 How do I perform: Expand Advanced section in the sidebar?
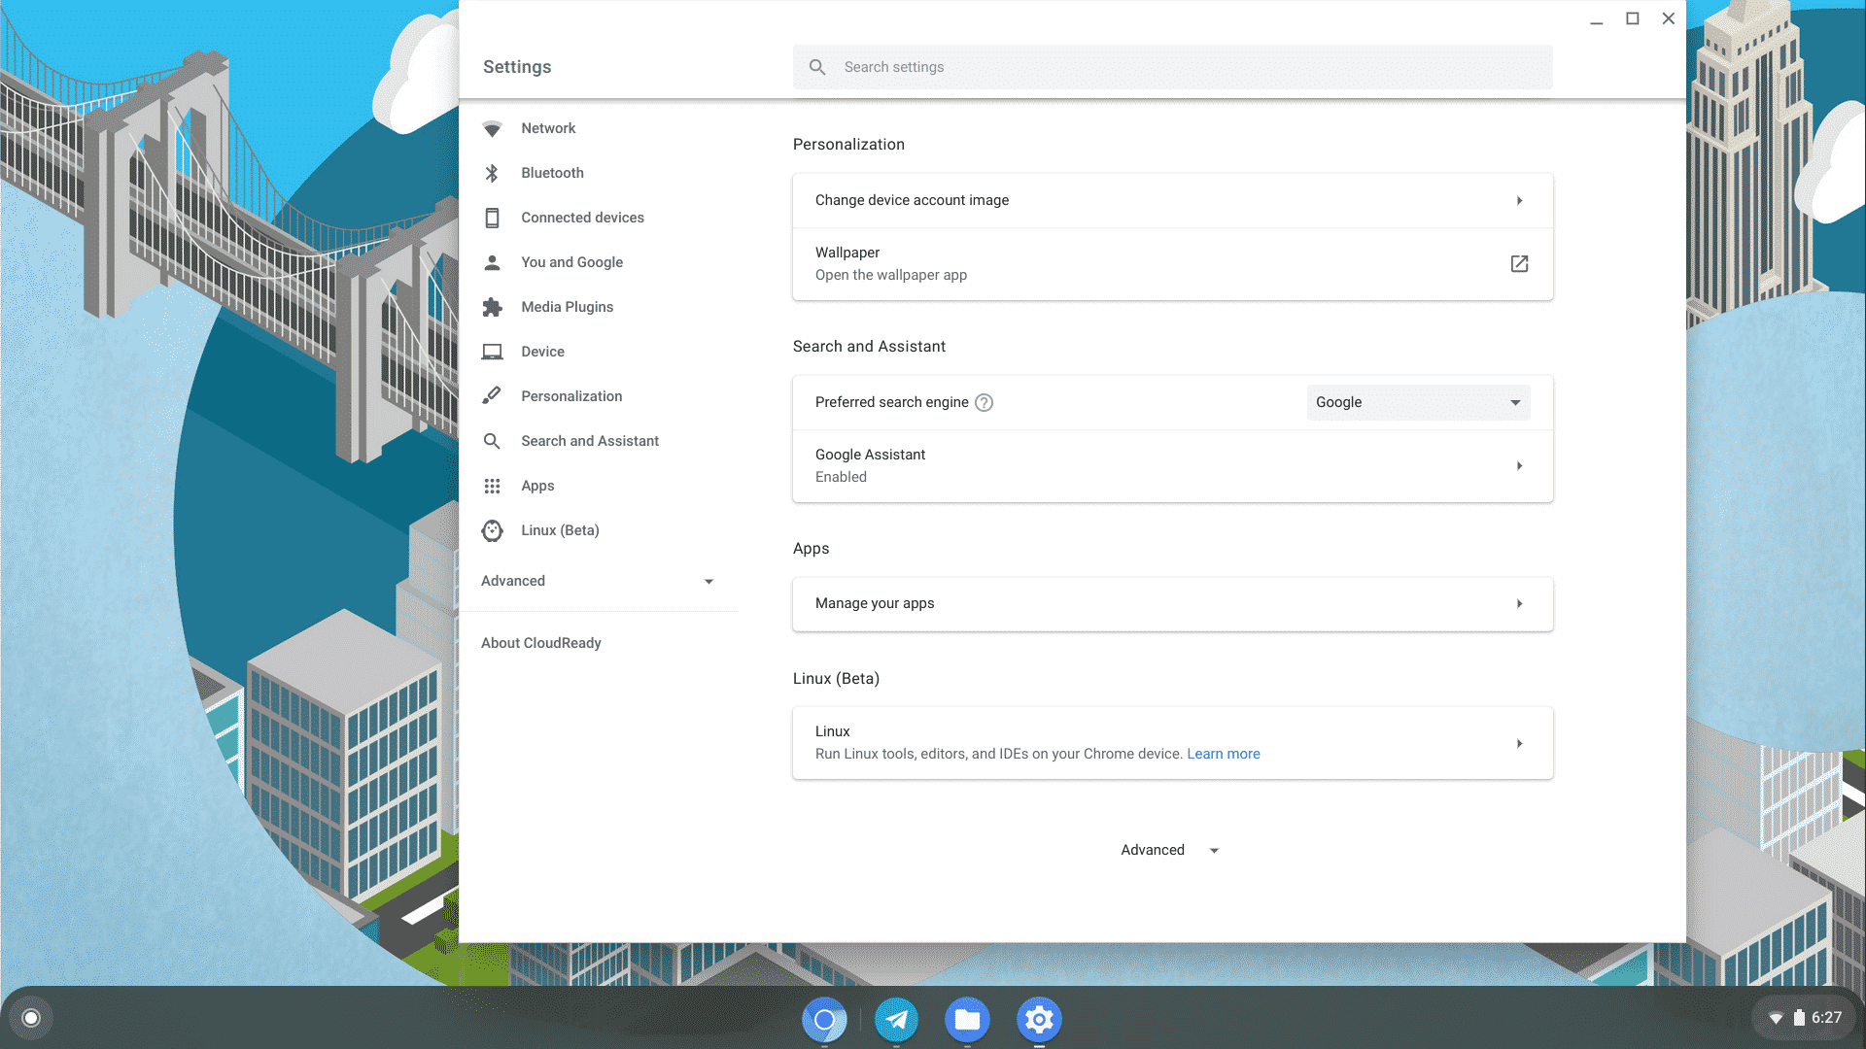coord(598,581)
